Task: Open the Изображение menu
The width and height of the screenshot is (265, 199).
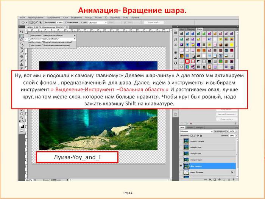Action: pyautogui.click(x=53, y=17)
